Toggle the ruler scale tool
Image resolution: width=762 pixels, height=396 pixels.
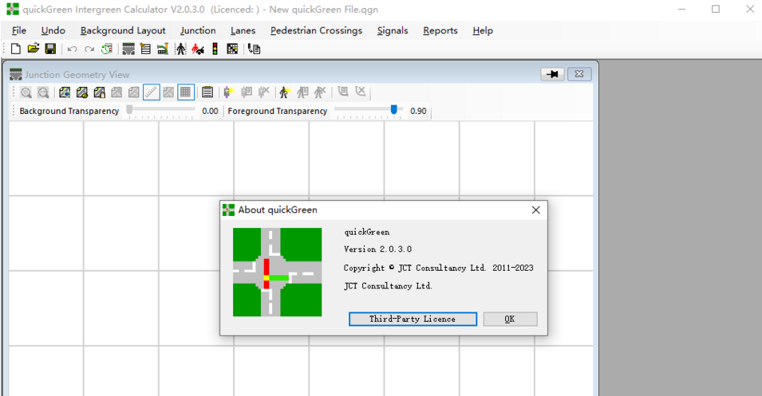152,92
